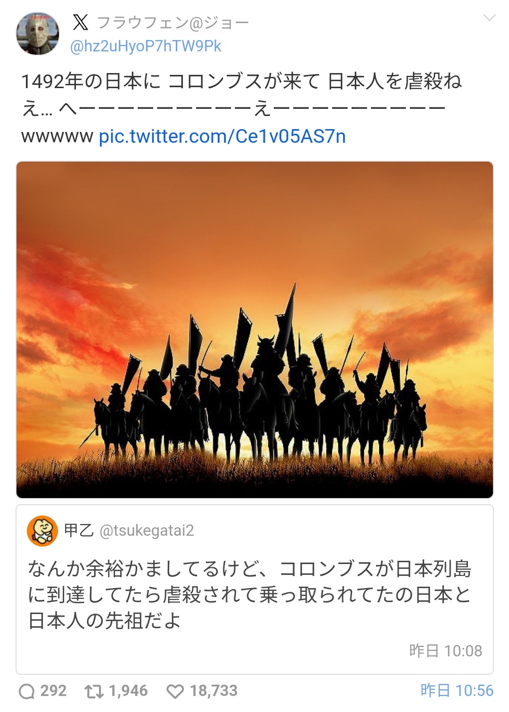The width and height of the screenshot is (509, 712).
Task: Open the @tsukegatai2 handle
Action: coord(147,531)
